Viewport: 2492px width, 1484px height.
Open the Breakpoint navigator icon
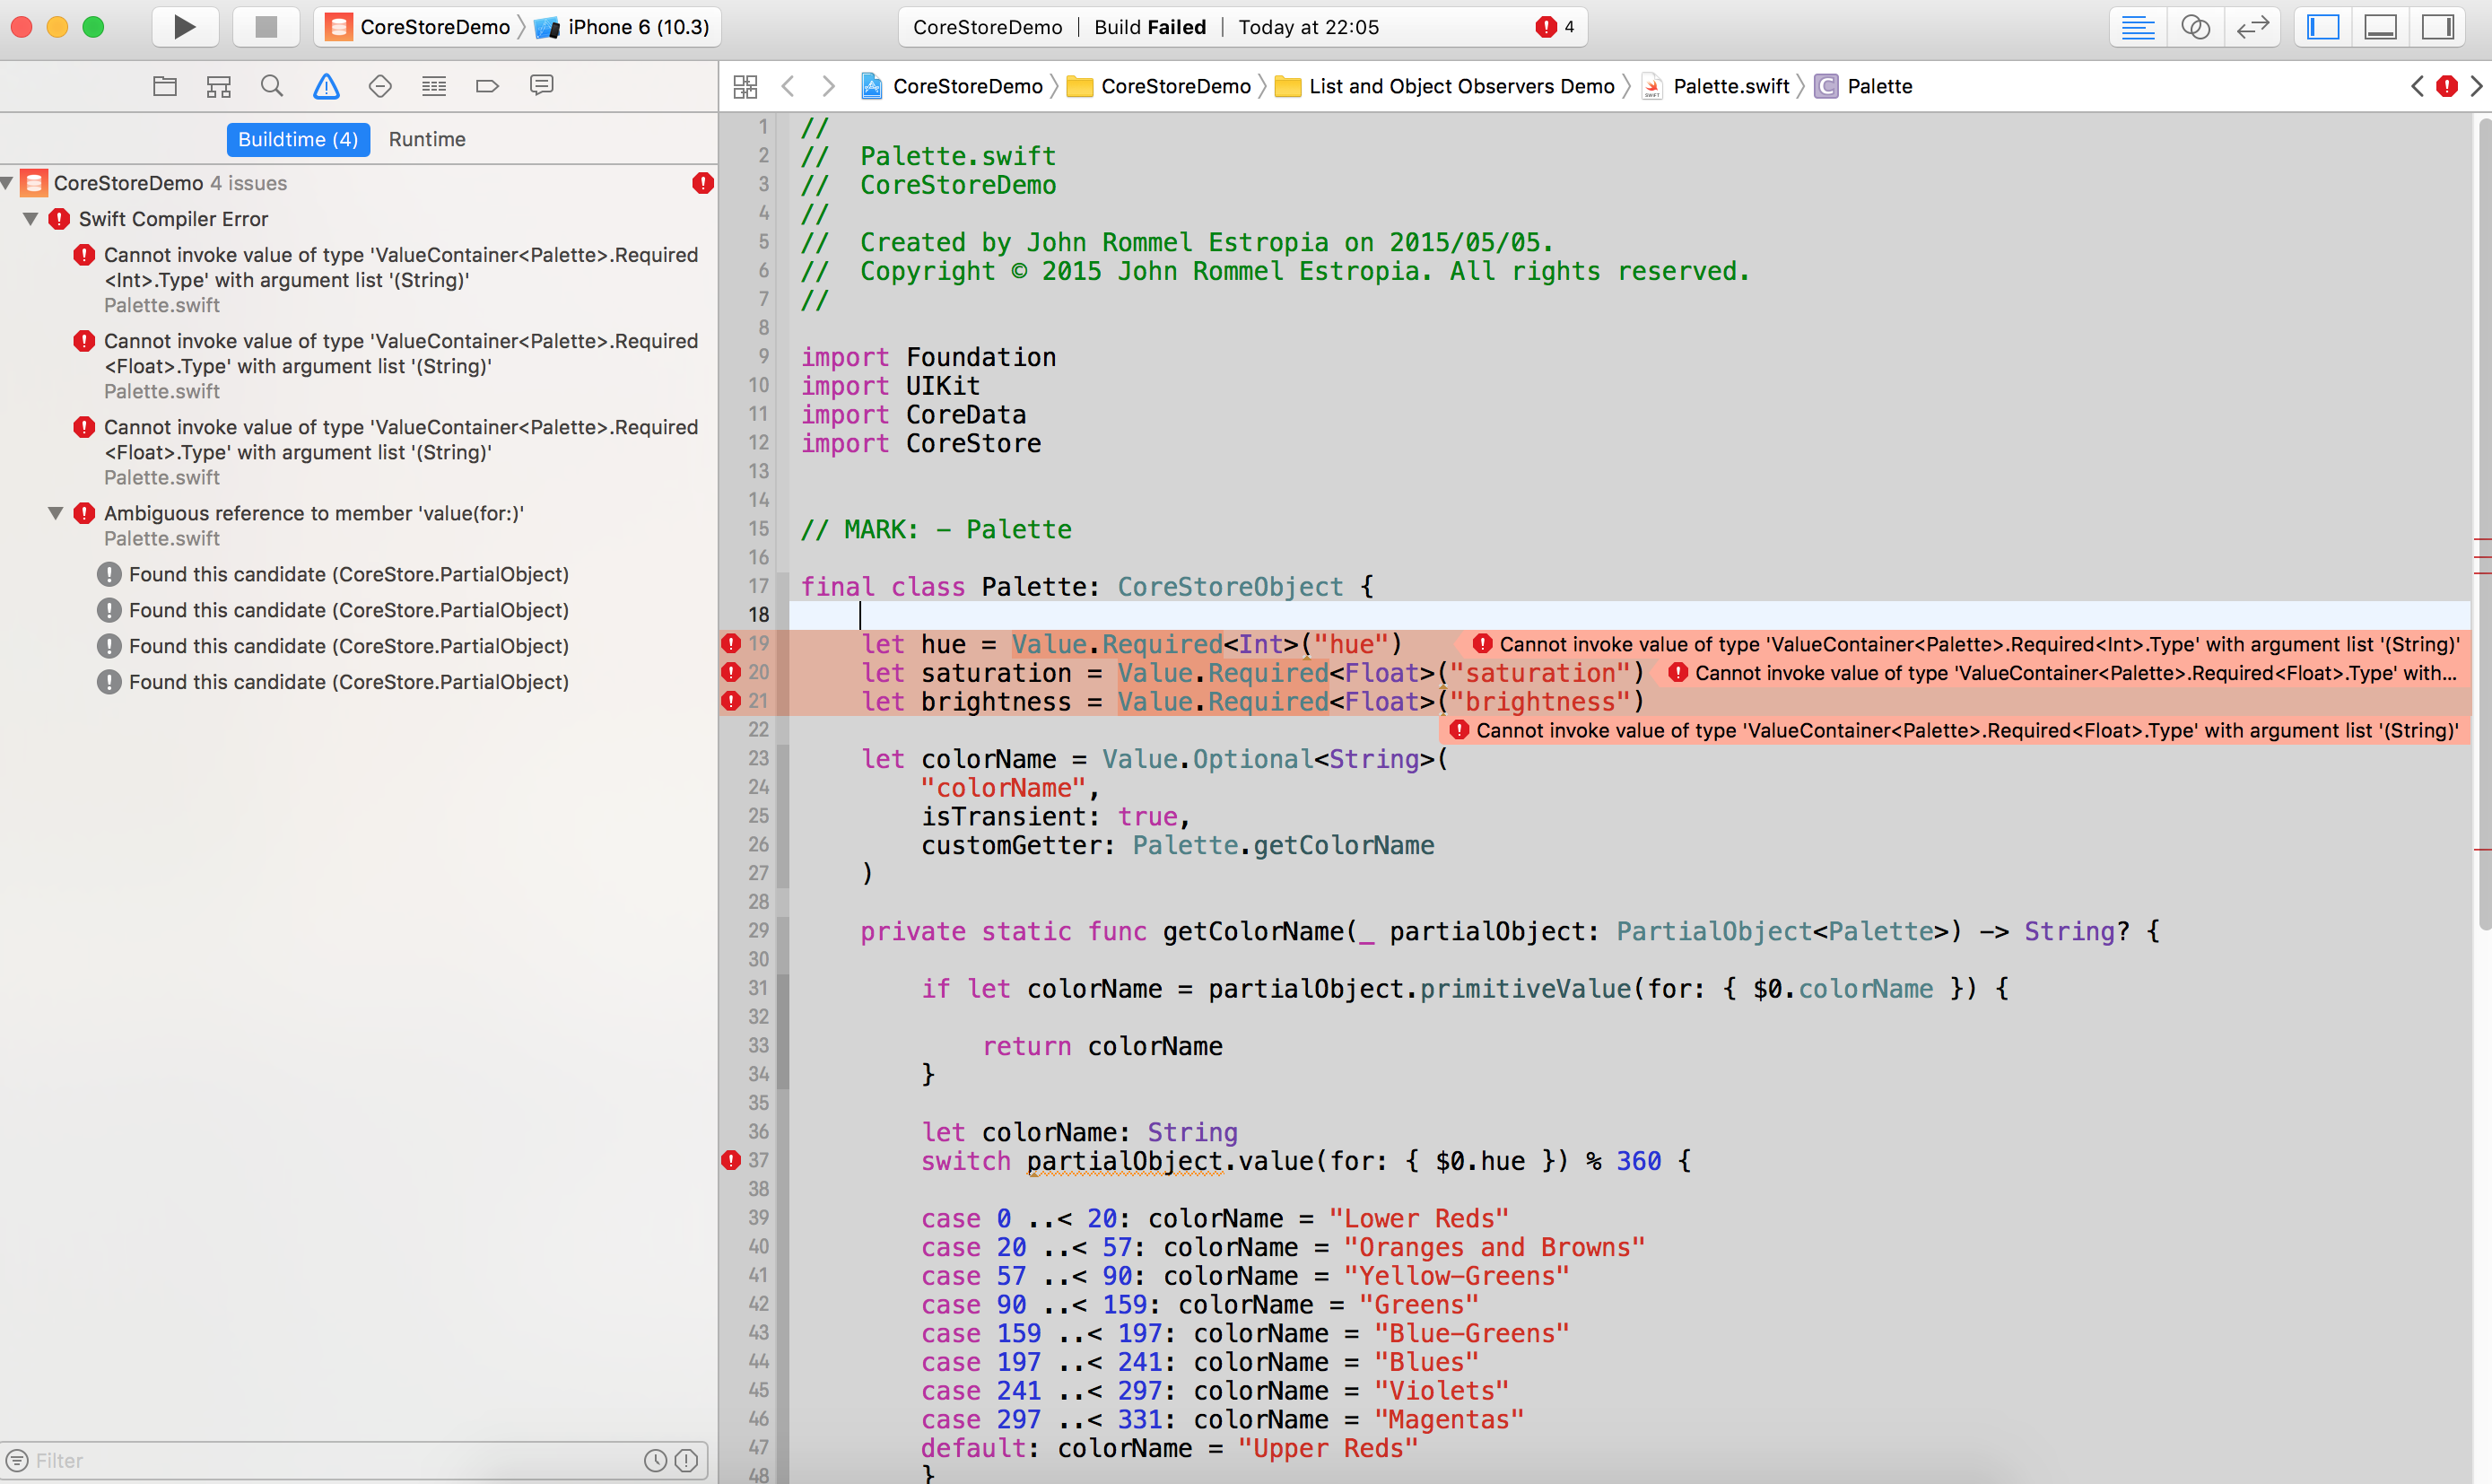click(488, 86)
